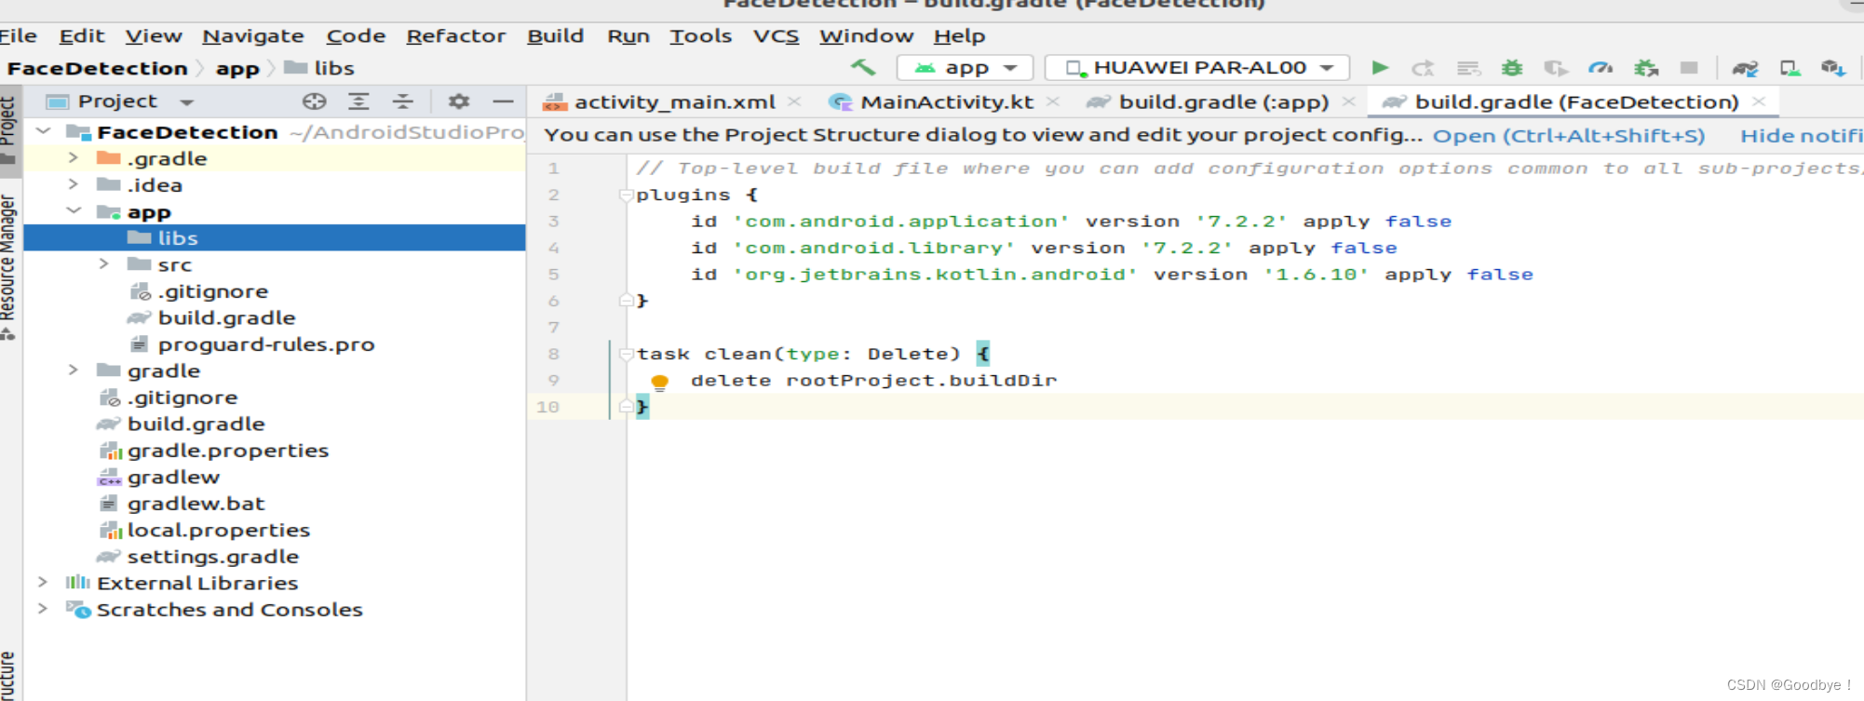
Task: Open the SDK Manager icon
Action: (x=1833, y=68)
